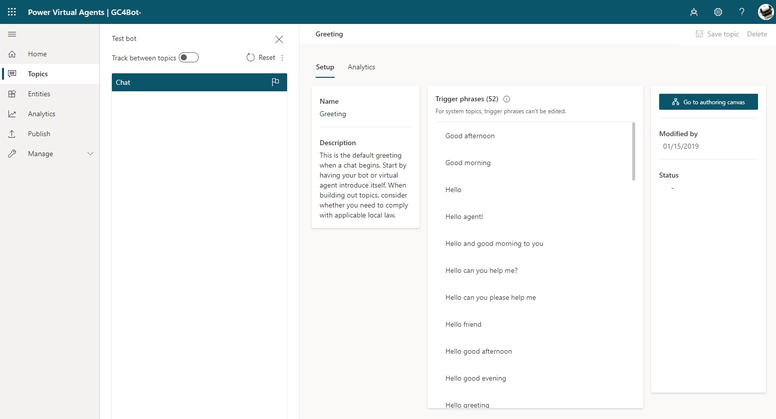The image size is (776, 419).
Task: Click the Greeting name value
Action: click(x=333, y=114)
